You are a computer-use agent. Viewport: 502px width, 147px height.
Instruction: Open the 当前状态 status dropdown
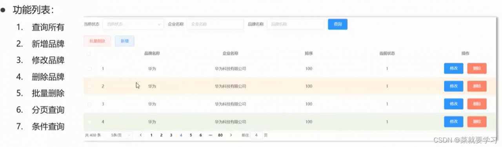coord(133,24)
